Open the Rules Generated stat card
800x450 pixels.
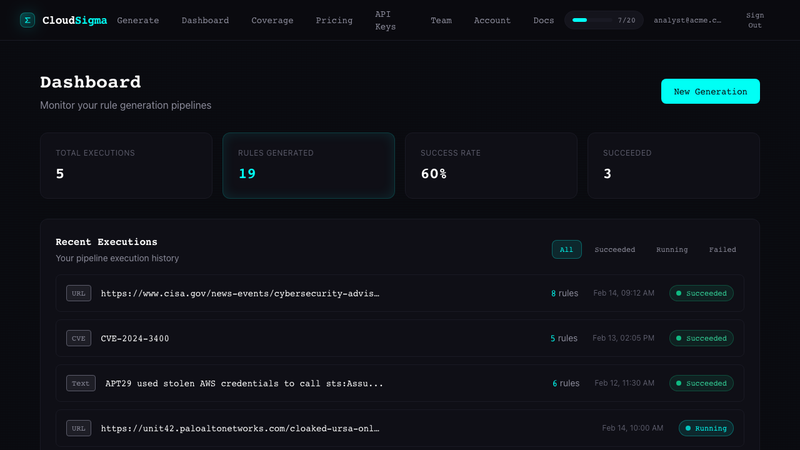coord(308,165)
